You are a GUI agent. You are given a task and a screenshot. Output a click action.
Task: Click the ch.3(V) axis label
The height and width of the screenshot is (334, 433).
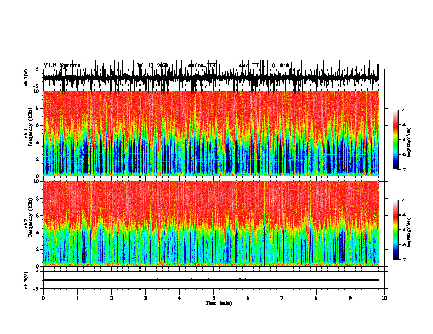click(x=26, y=280)
